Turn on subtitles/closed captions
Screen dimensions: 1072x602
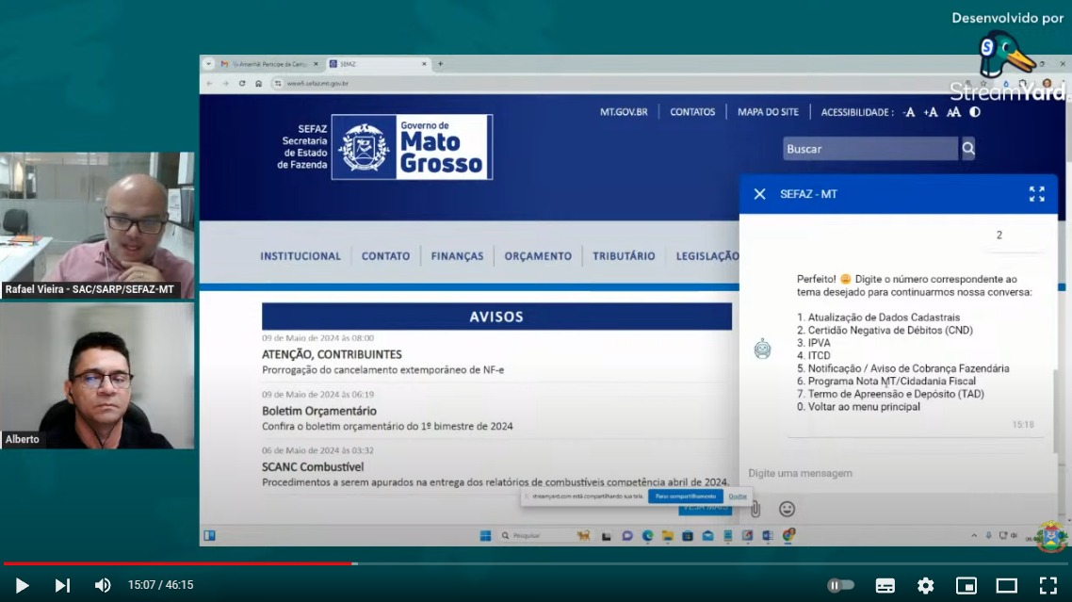(x=885, y=585)
